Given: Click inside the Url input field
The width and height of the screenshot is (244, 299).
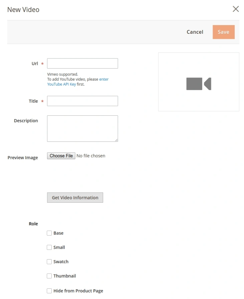Looking at the screenshot, I should pyautogui.click(x=82, y=63).
